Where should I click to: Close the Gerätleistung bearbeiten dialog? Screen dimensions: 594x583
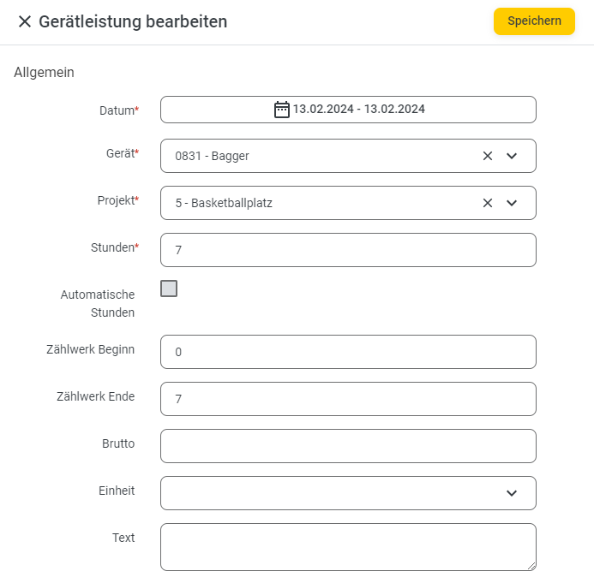(x=25, y=21)
